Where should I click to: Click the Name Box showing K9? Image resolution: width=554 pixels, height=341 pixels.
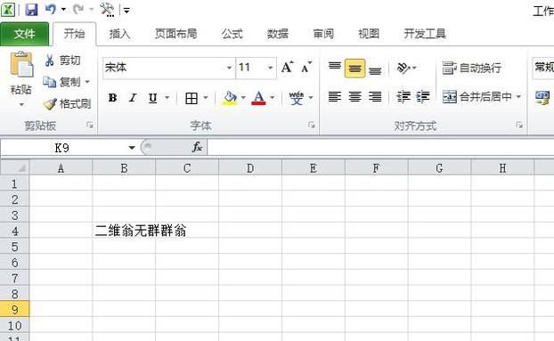[x=62, y=148]
